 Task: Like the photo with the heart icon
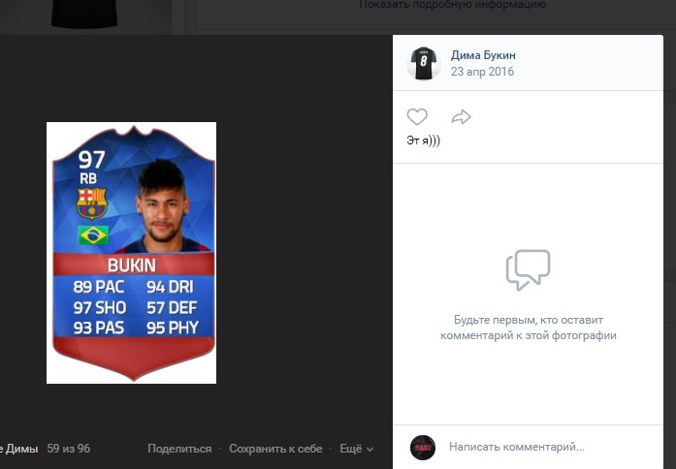[x=417, y=116]
